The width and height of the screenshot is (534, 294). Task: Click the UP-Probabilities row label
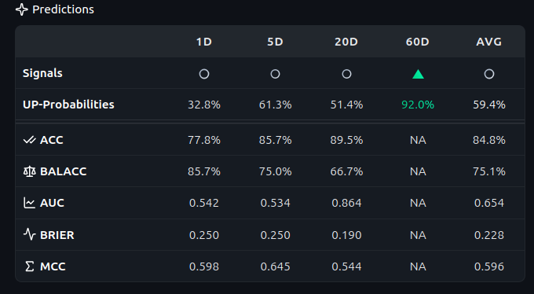[68, 105]
